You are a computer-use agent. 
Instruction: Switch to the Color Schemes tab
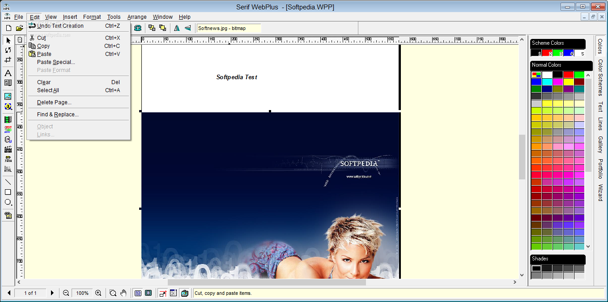[600, 77]
